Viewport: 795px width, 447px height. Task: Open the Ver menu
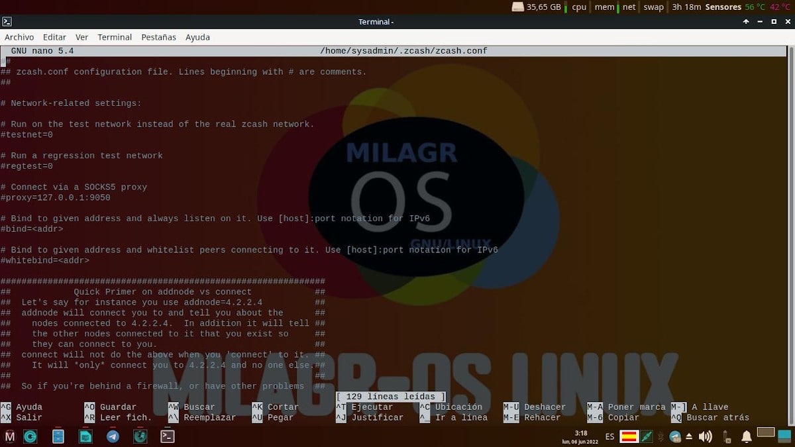point(81,37)
